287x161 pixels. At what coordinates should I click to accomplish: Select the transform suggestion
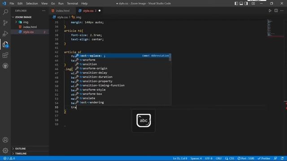[x=122, y=60]
